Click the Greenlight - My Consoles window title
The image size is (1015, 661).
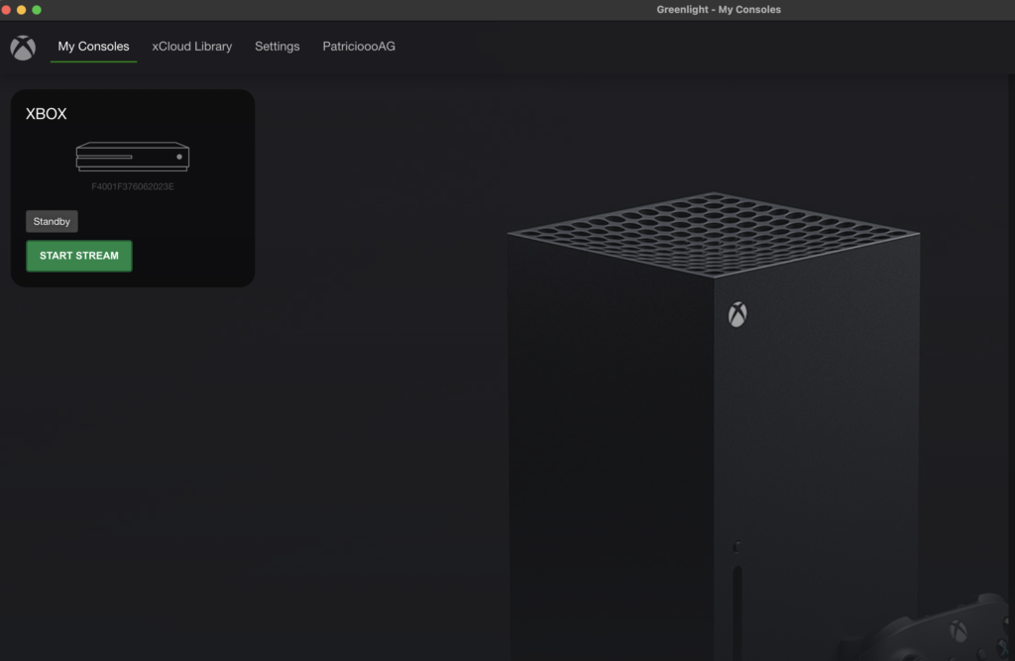[x=718, y=10]
